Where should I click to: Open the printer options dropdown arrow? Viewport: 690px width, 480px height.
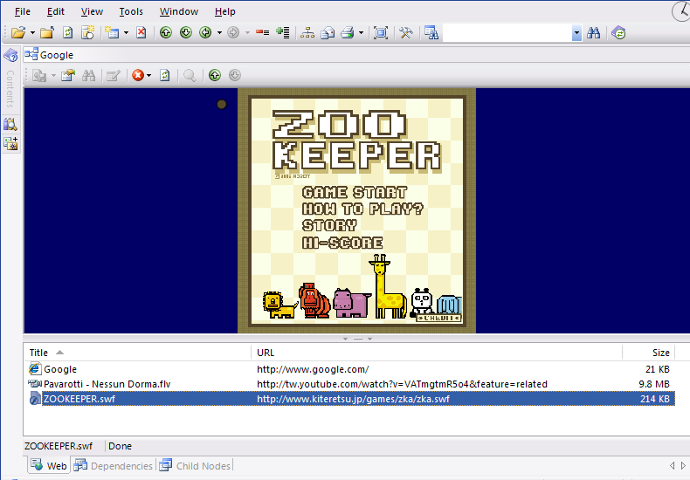click(361, 32)
